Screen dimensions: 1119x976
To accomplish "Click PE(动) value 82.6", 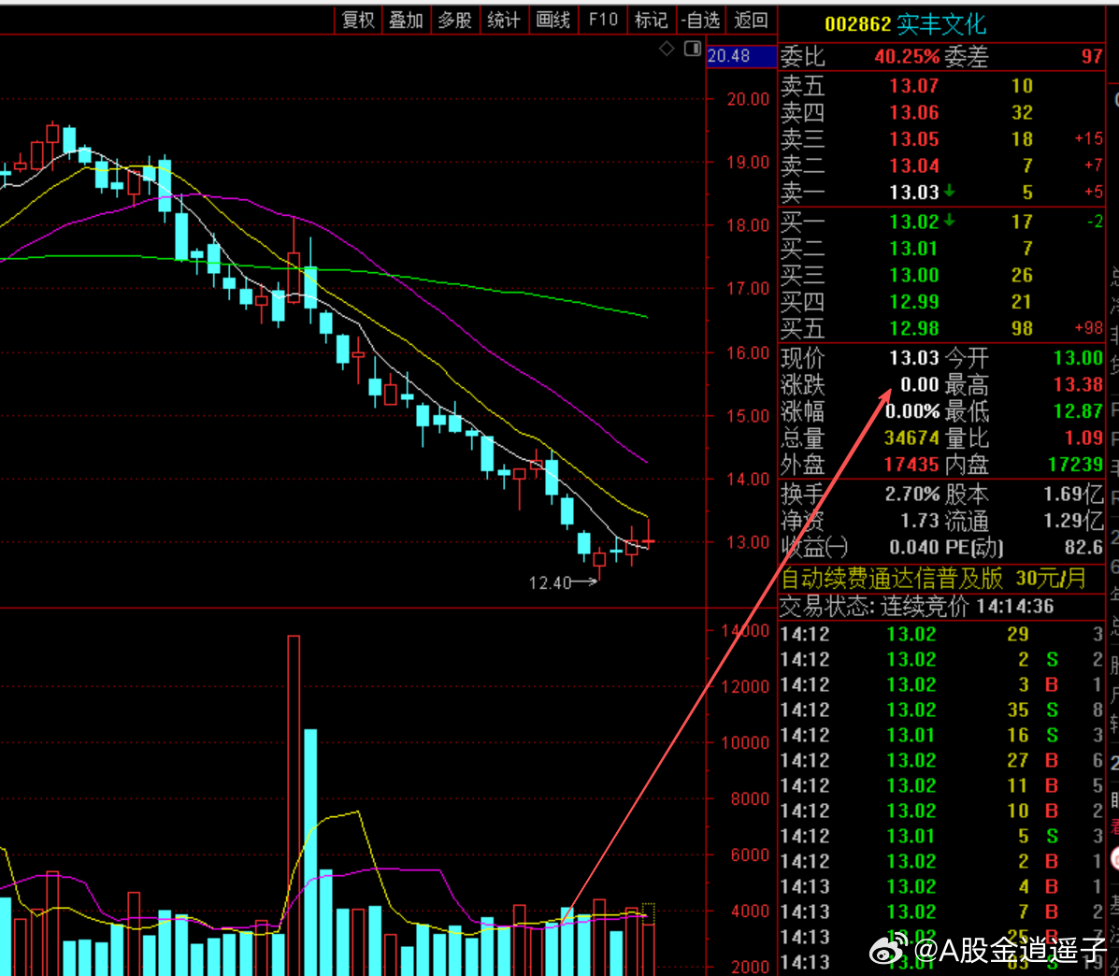I will [x=1083, y=547].
